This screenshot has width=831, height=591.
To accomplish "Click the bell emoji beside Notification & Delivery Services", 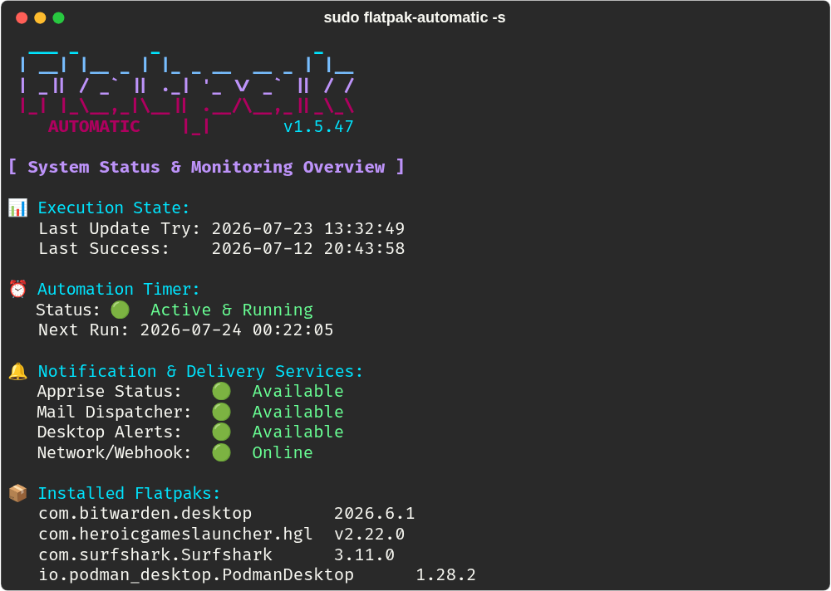I will tap(17, 371).
